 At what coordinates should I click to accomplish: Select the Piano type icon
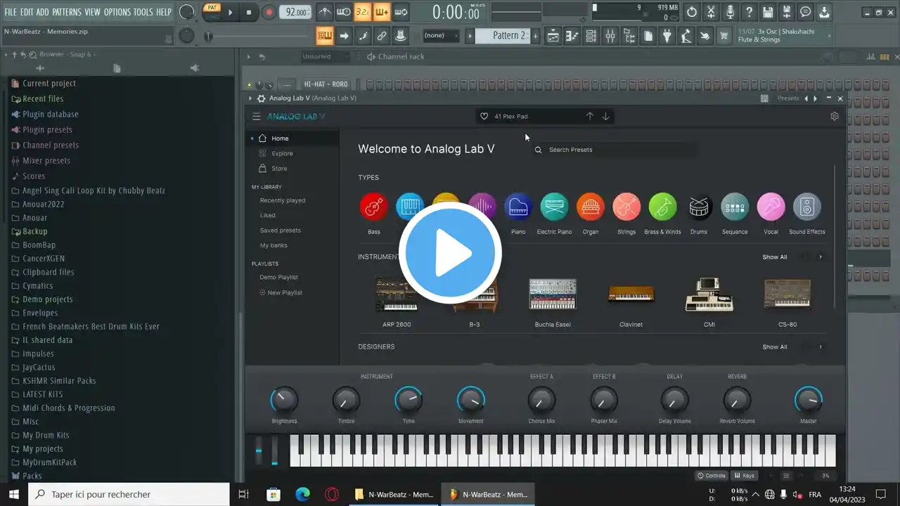(x=518, y=207)
